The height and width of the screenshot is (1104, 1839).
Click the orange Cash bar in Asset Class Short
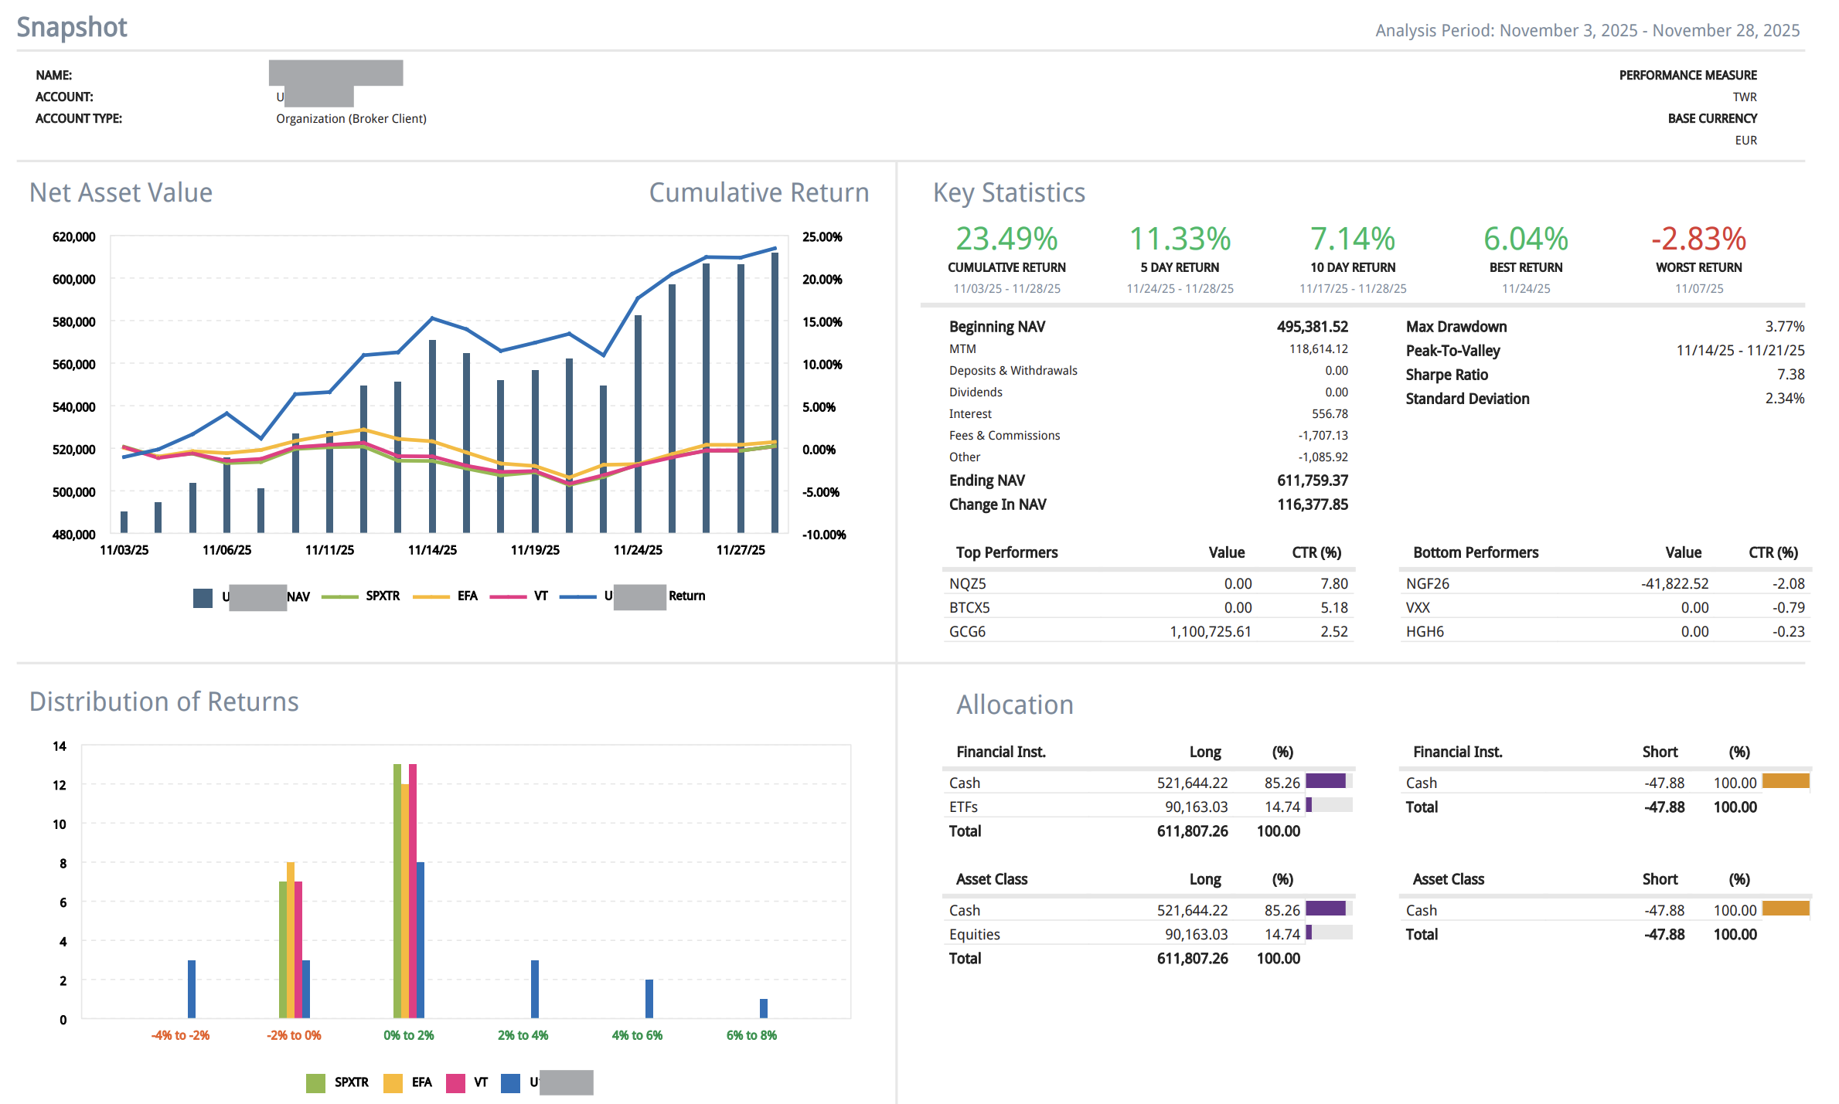click(x=1785, y=909)
